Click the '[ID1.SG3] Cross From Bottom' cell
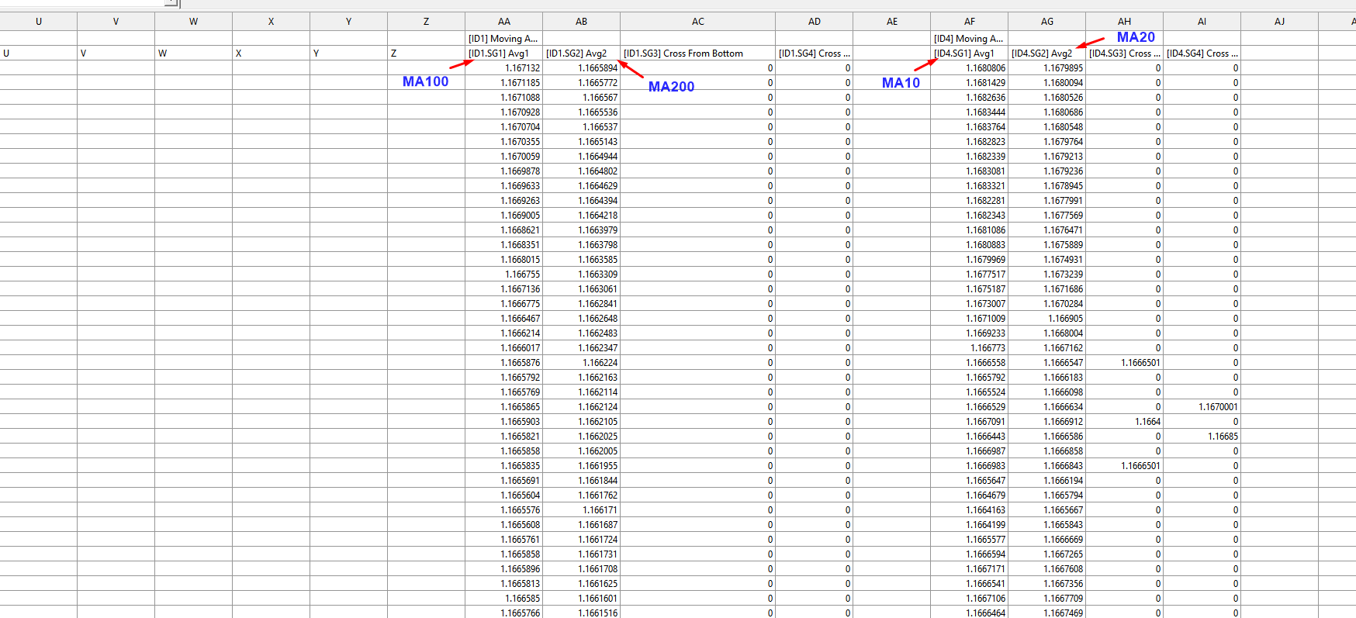This screenshot has height=618, width=1356. (698, 54)
